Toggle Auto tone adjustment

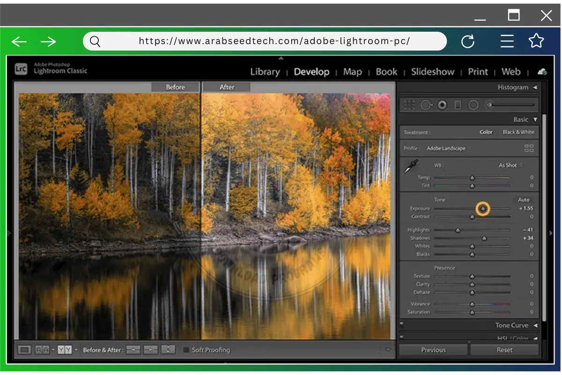pos(524,199)
